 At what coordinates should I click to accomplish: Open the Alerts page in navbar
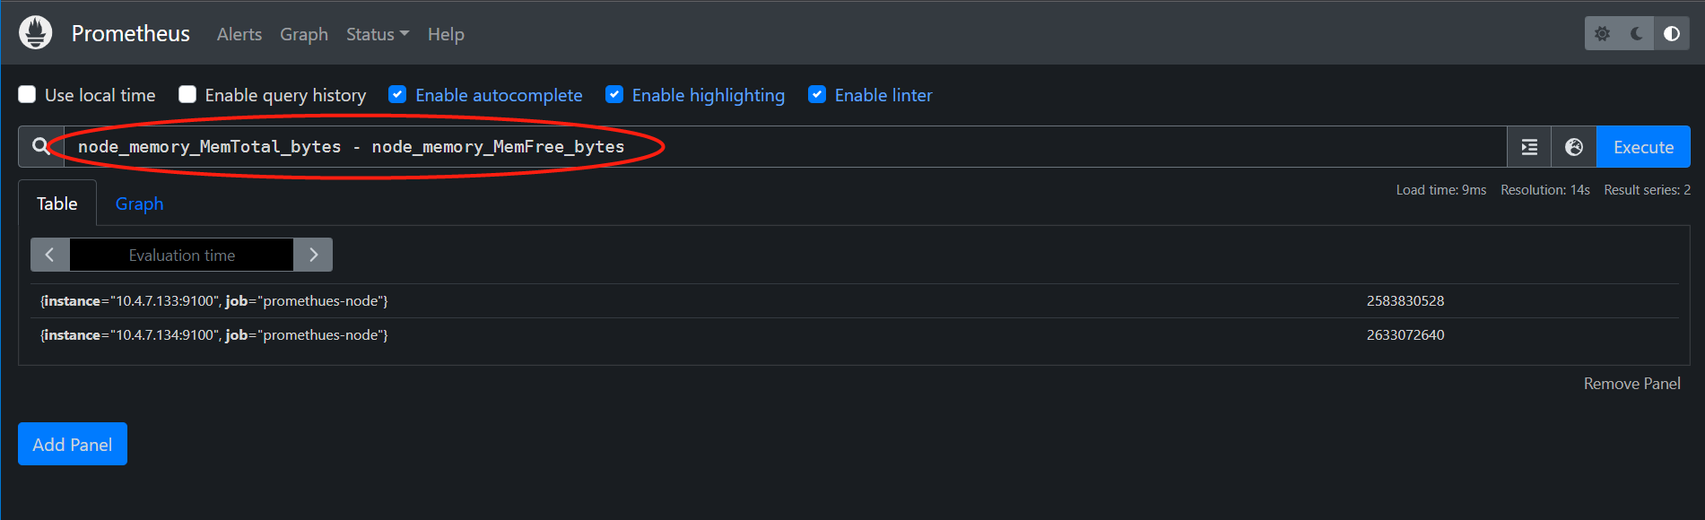coord(239,34)
